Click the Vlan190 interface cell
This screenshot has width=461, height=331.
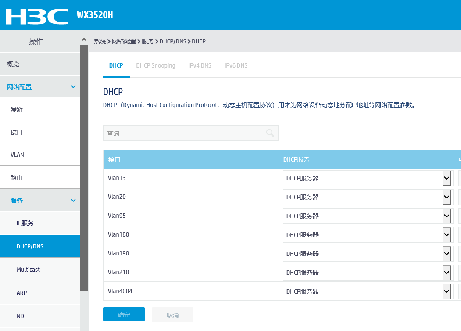[118, 253]
